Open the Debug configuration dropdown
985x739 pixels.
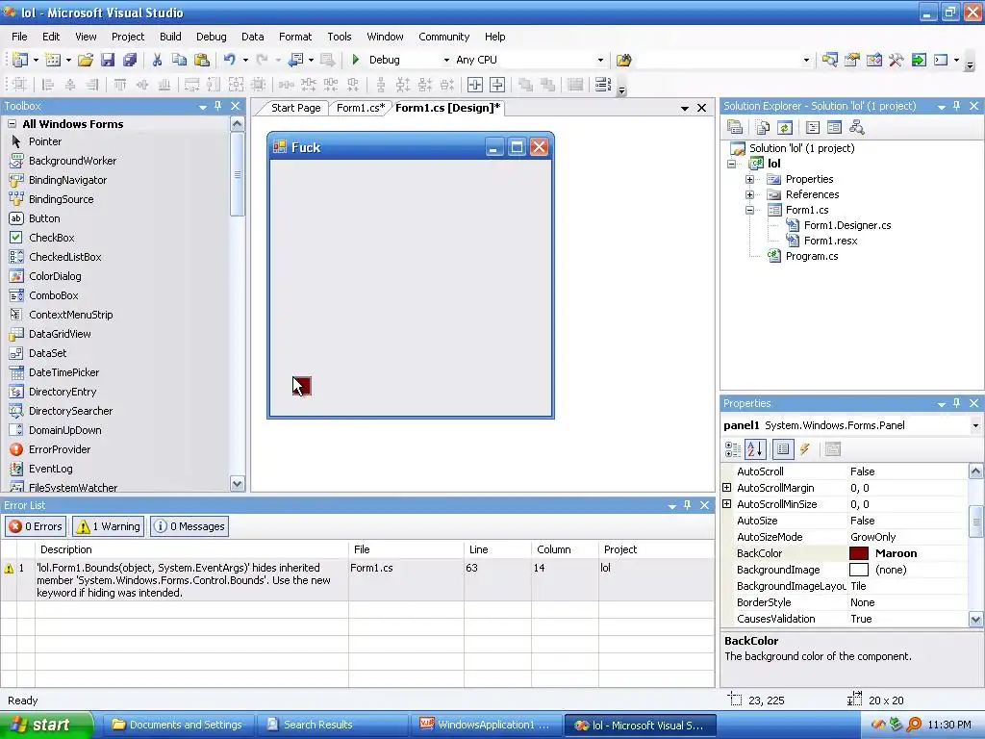(x=446, y=61)
